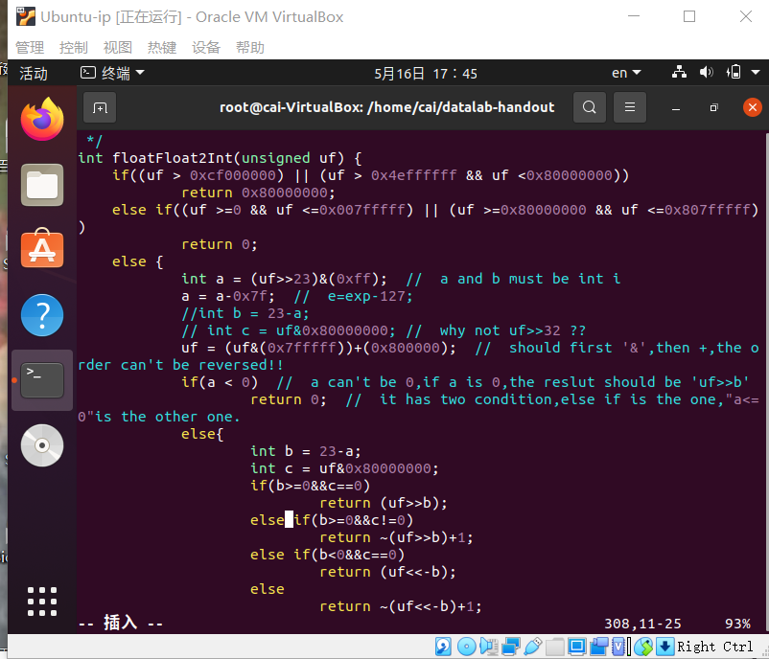Open the 管理 menu
This screenshot has height=659, width=769.
click(x=30, y=48)
